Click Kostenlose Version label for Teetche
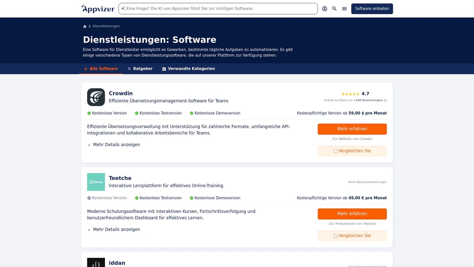Viewport: 474px width, 267px height. [x=109, y=198]
